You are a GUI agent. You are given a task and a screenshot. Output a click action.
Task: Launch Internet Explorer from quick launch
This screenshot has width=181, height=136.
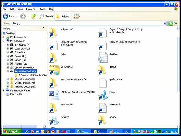27,132
